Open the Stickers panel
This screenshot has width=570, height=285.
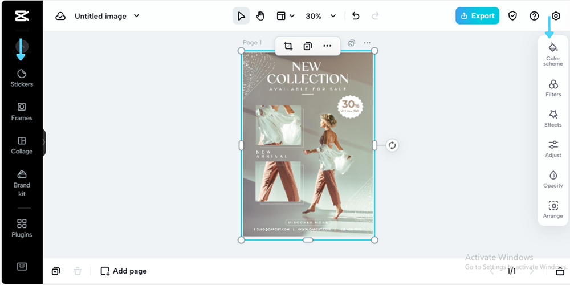click(22, 78)
